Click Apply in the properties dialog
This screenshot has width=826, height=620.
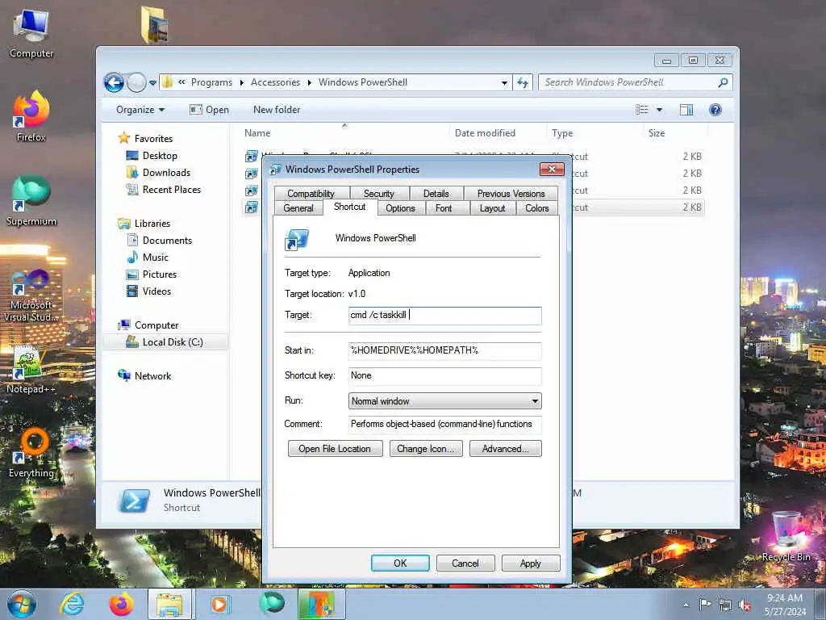click(x=531, y=563)
